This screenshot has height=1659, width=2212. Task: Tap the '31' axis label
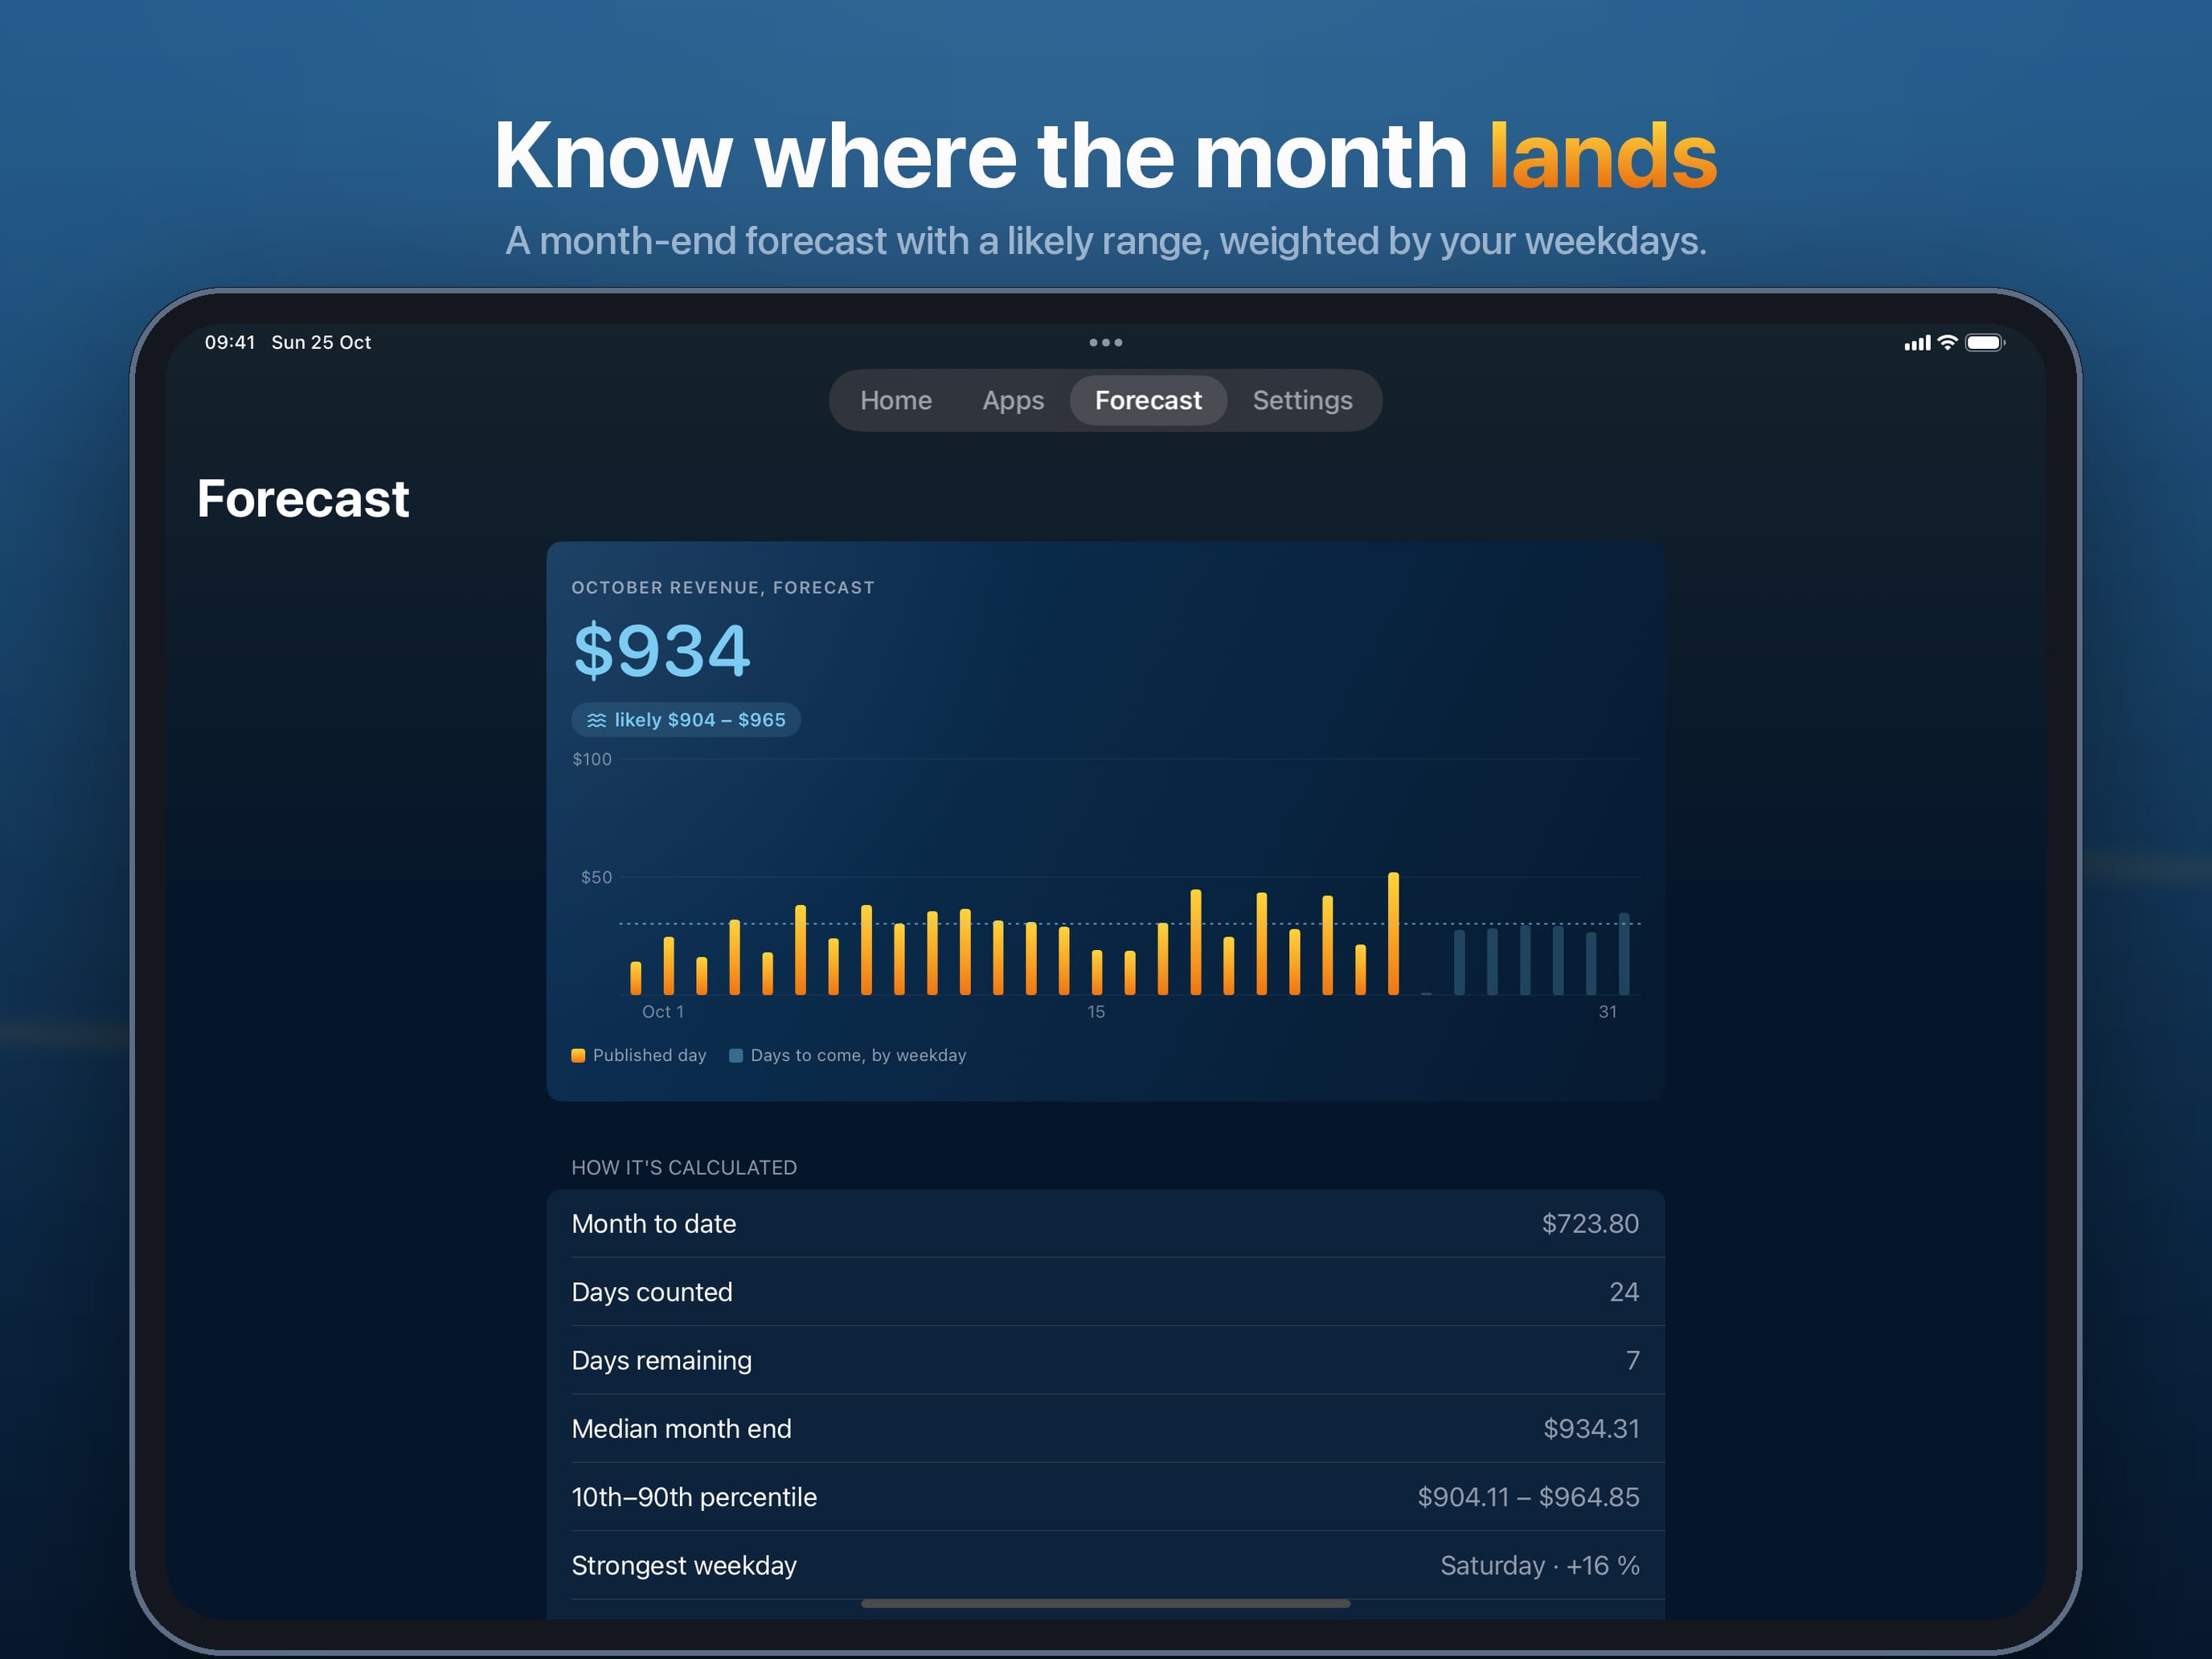click(x=1607, y=1011)
